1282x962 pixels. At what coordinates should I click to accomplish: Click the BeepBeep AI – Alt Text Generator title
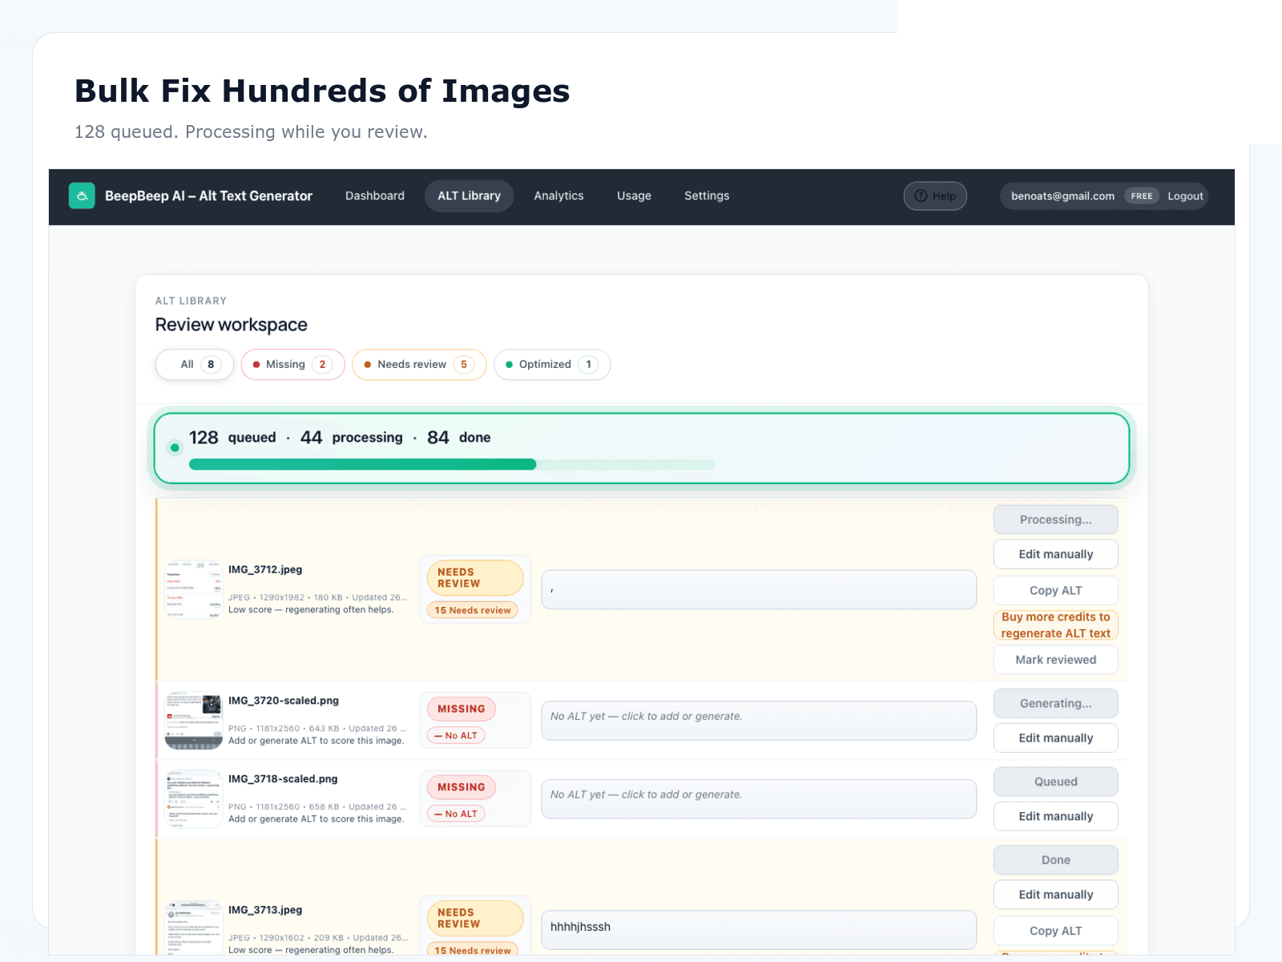[x=208, y=196]
